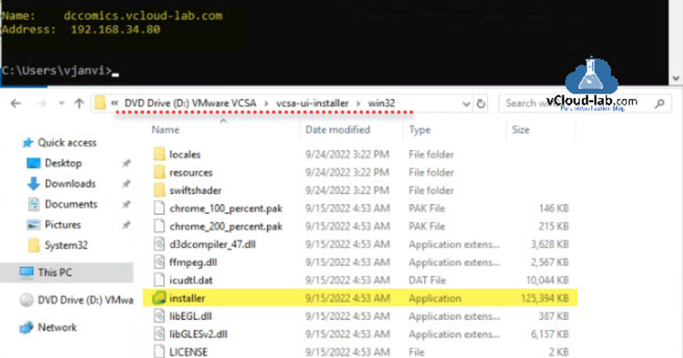Click the System32 folder icon
The height and width of the screenshot is (358, 683).
[x=34, y=245]
